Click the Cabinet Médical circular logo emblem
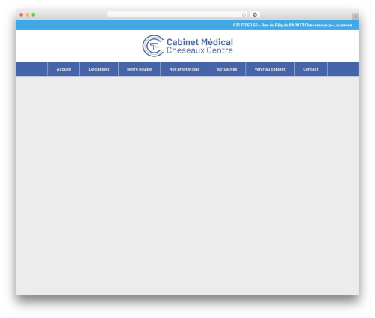 click(153, 46)
